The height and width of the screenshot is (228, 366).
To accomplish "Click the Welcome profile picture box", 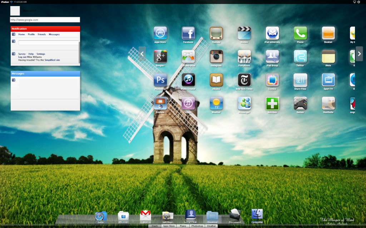I will click(x=15, y=11).
